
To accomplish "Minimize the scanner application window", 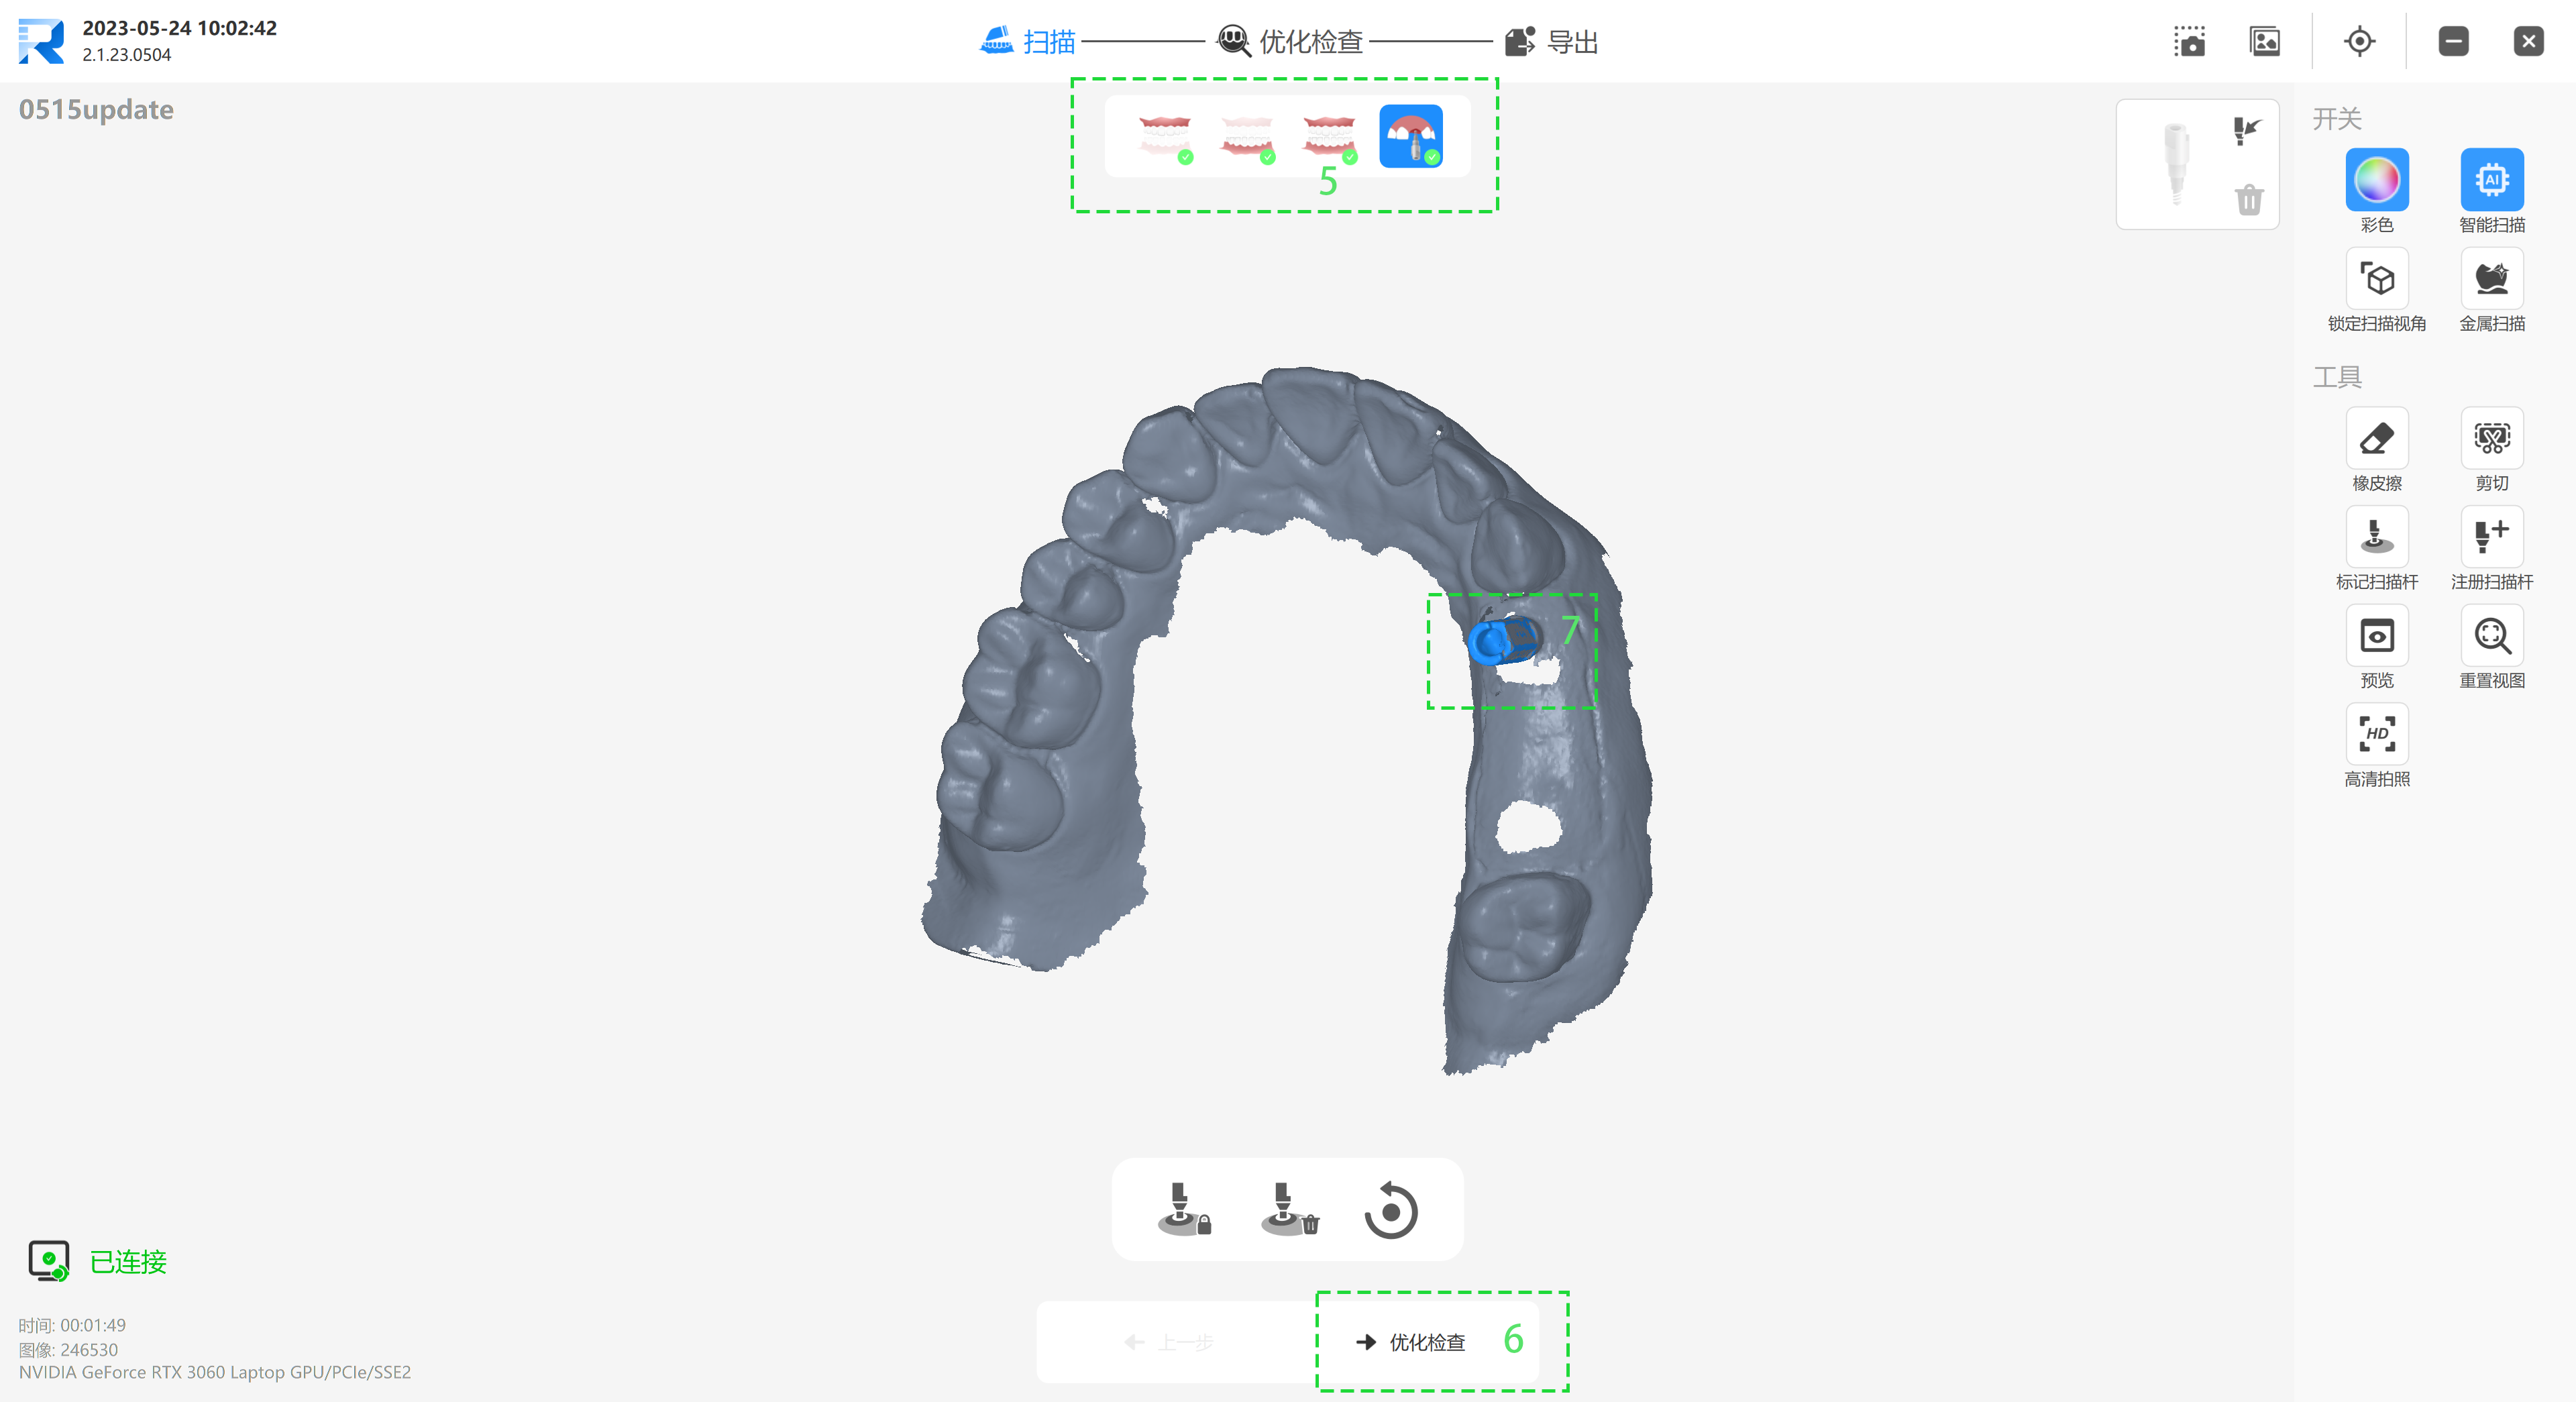I will tap(2453, 42).
